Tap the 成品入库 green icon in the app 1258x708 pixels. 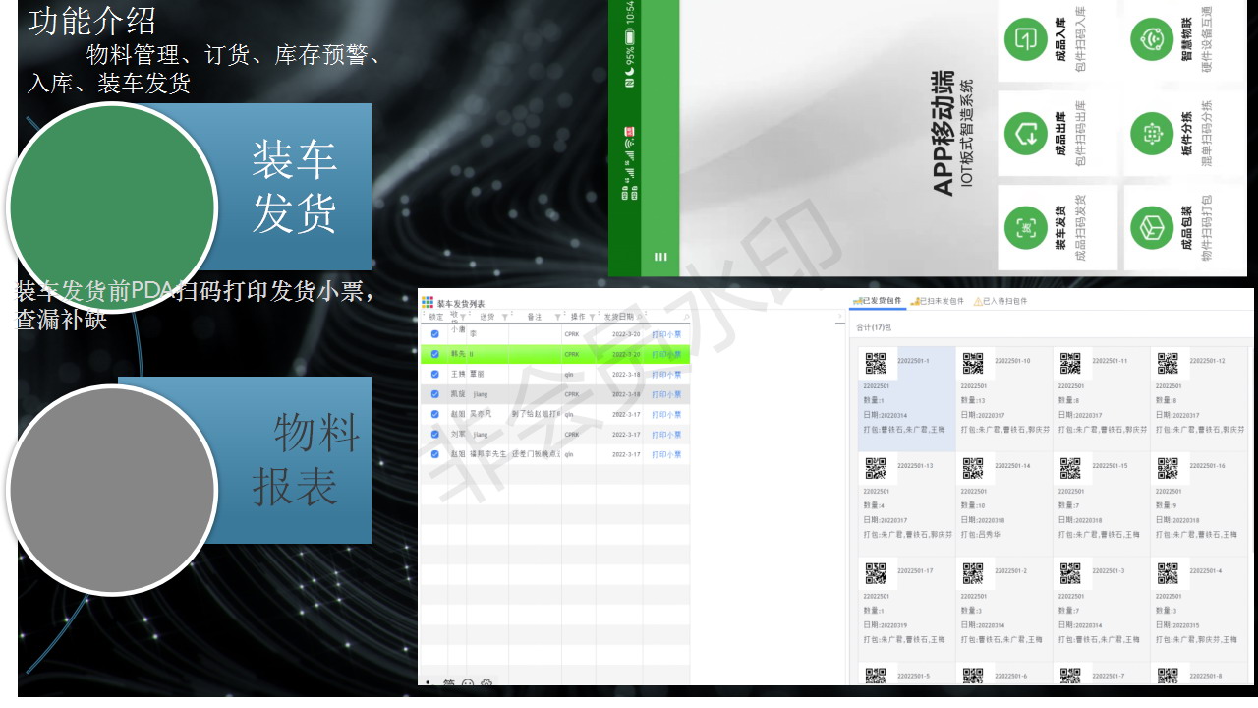[x=1024, y=39]
